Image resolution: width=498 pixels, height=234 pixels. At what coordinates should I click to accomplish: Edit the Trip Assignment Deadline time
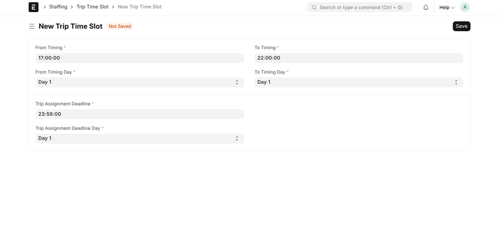[140, 114]
